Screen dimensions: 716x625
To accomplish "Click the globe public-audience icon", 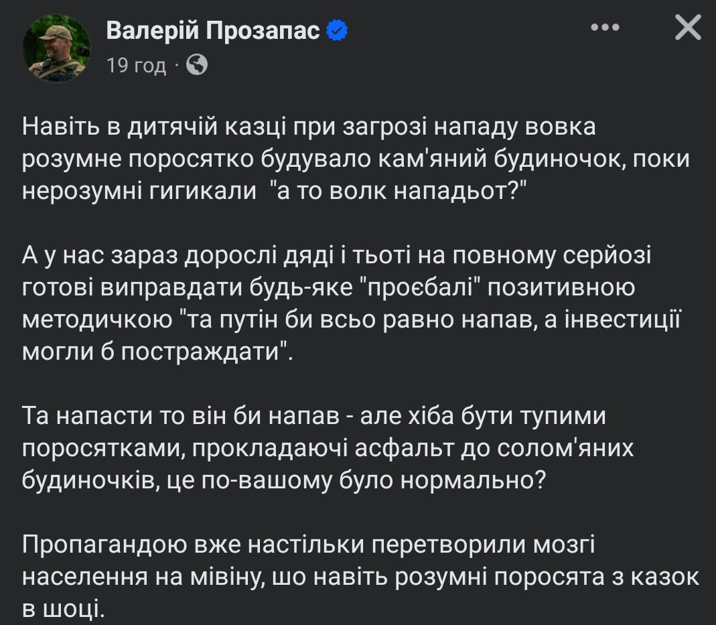I will point(196,65).
